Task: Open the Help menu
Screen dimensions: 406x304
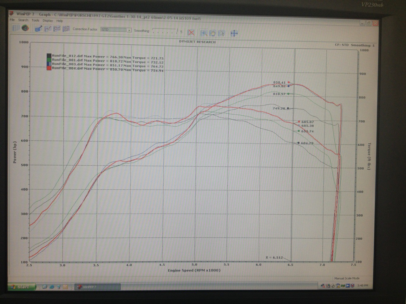Action: point(60,21)
